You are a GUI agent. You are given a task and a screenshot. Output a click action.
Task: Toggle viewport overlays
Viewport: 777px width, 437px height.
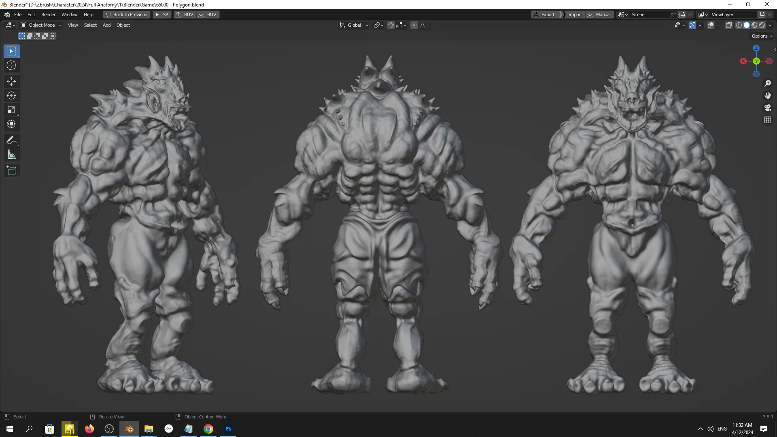(711, 25)
